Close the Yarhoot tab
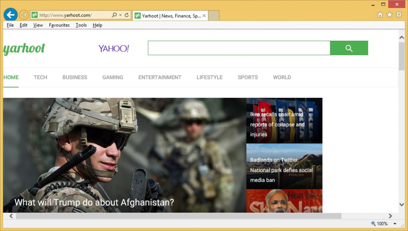This screenshot has width=408, height=231. 204,16
